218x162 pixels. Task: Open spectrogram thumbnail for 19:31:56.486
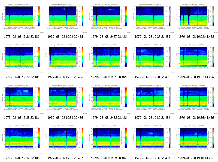coord(153,58)
